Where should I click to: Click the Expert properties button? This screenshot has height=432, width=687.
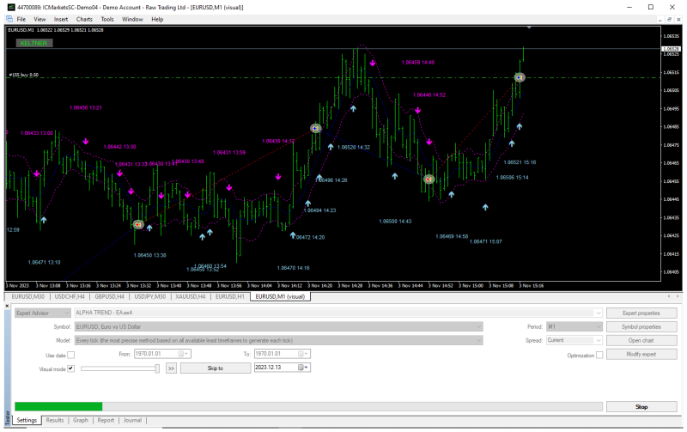tap(641, 313)
